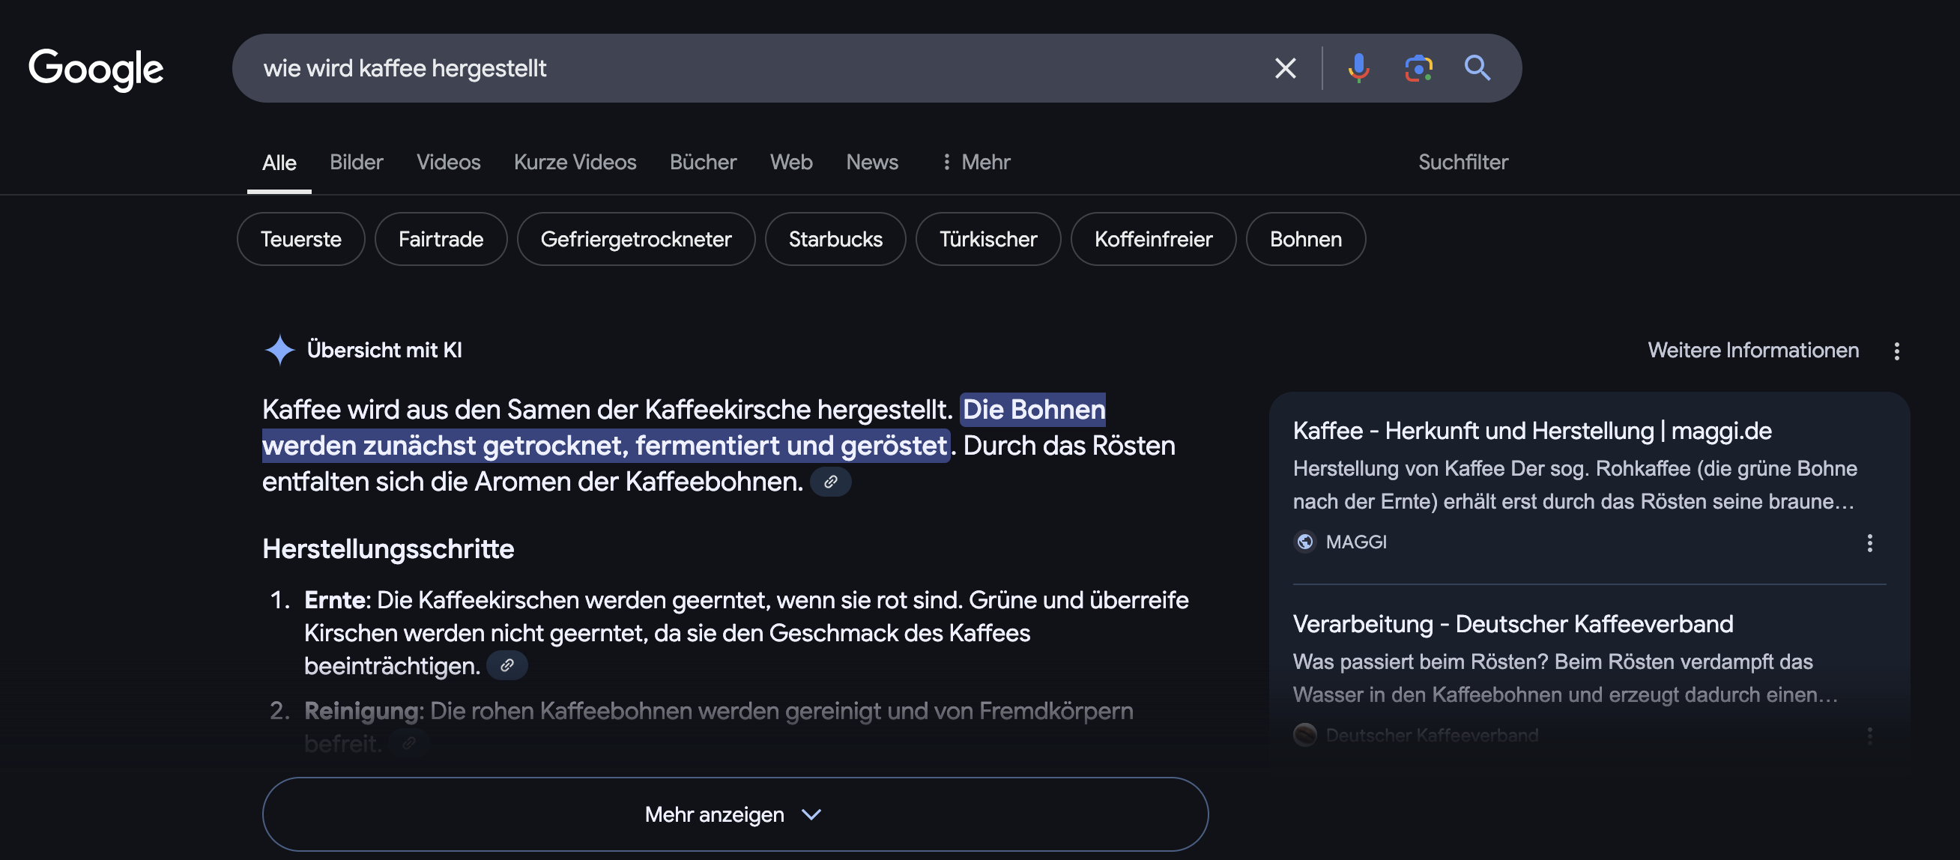Screen dimensions: 1960x860
Task: Open maggi.de Kaffee Herkunft und Herstellung result
Action: pos(1531,431)
